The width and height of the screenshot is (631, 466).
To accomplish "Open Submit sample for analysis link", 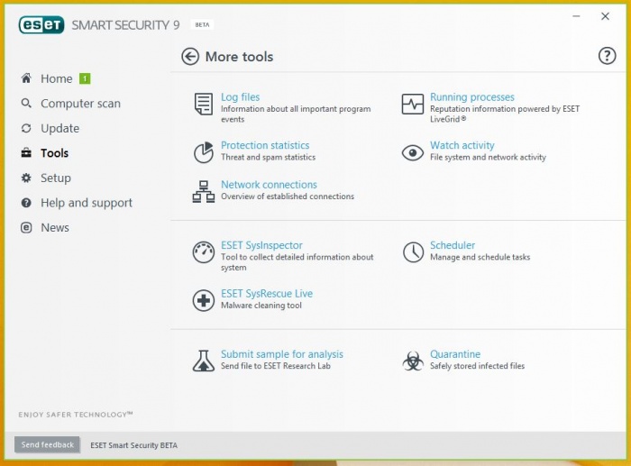I will [282, 354].
